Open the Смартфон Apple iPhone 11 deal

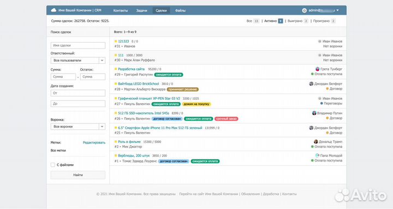click(160, 128)
